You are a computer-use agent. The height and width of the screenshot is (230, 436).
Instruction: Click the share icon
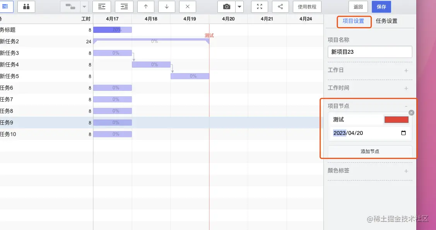(280, 7)
